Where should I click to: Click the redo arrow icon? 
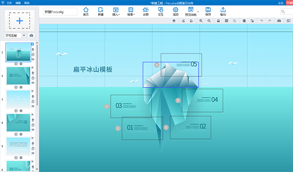point(270,21)
